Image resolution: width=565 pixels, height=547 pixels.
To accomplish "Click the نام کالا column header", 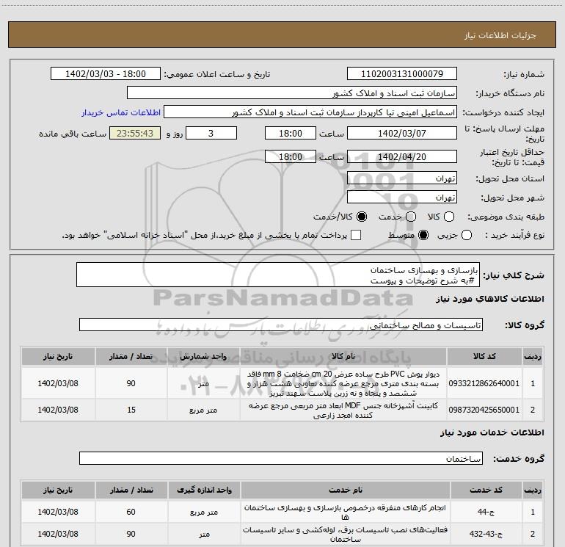I will (343, 357).
